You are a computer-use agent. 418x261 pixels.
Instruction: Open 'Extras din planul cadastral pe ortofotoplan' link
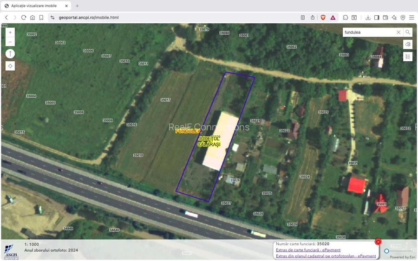[326, 256]
